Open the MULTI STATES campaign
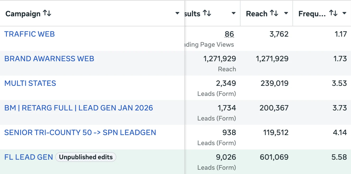This screenshot has width=351, height=174. pos(30,83)
